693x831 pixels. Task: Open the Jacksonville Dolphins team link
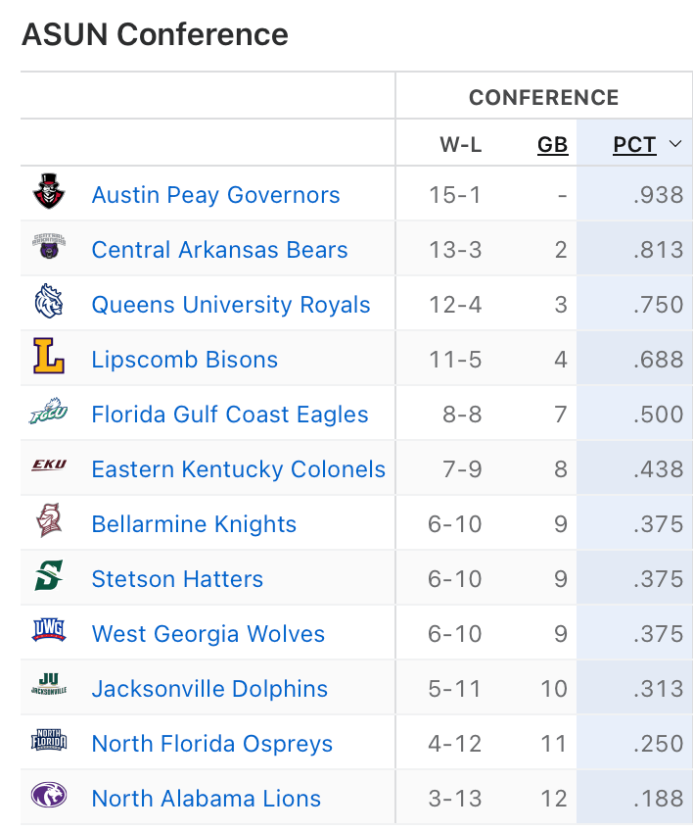tap(209, 689)
